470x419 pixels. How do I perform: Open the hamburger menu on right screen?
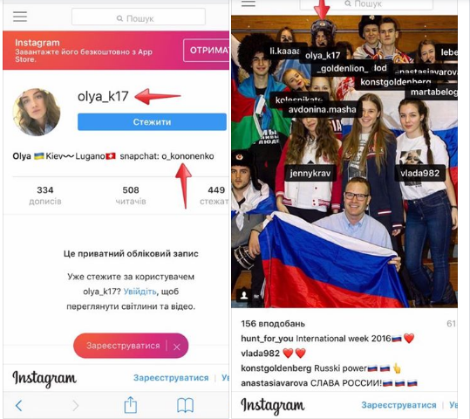(x=249, y=3)
